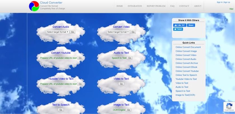Click the Twitter Tweet button

(178, 29)
